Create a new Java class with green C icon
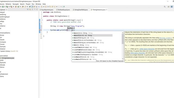 click(x=18, y=7)
